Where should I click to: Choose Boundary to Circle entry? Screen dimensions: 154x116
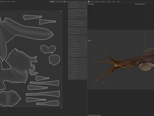coord(77,53)
